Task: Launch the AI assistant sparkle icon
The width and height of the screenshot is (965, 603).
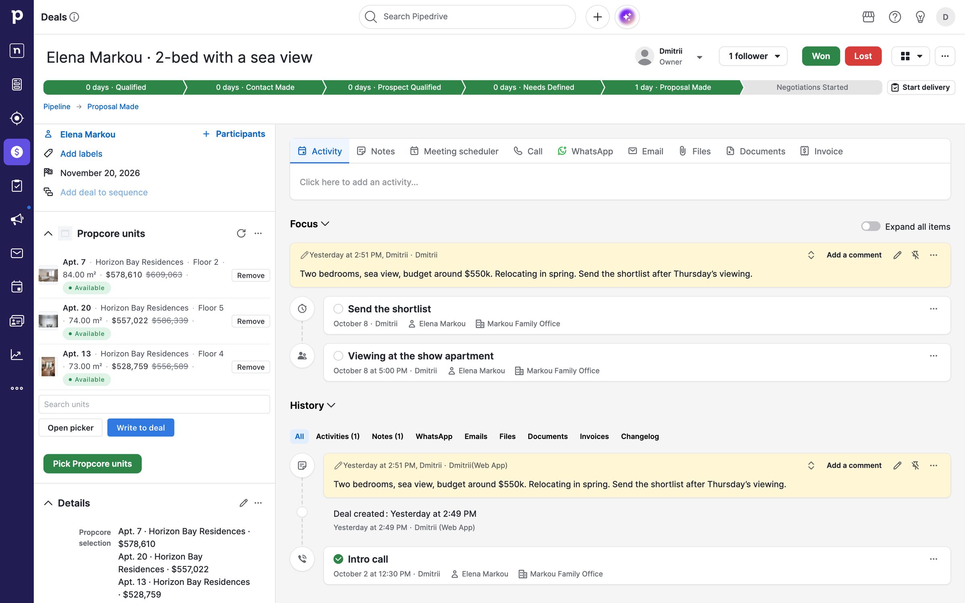Action: (627, 17)
